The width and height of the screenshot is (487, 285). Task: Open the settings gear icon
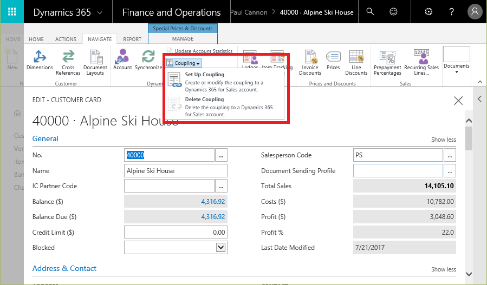tap(428, 12)
